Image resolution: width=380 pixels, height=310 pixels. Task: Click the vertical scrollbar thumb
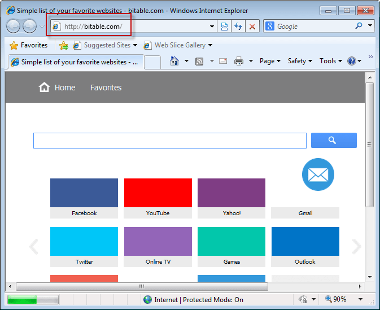tap(370, 145)
